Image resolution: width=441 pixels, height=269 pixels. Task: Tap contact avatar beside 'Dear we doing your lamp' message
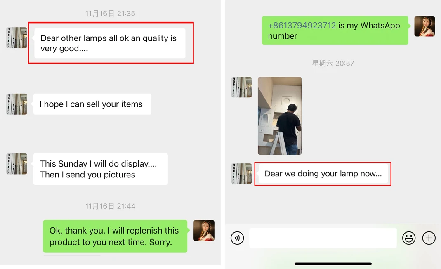click(x=241, y=174)
